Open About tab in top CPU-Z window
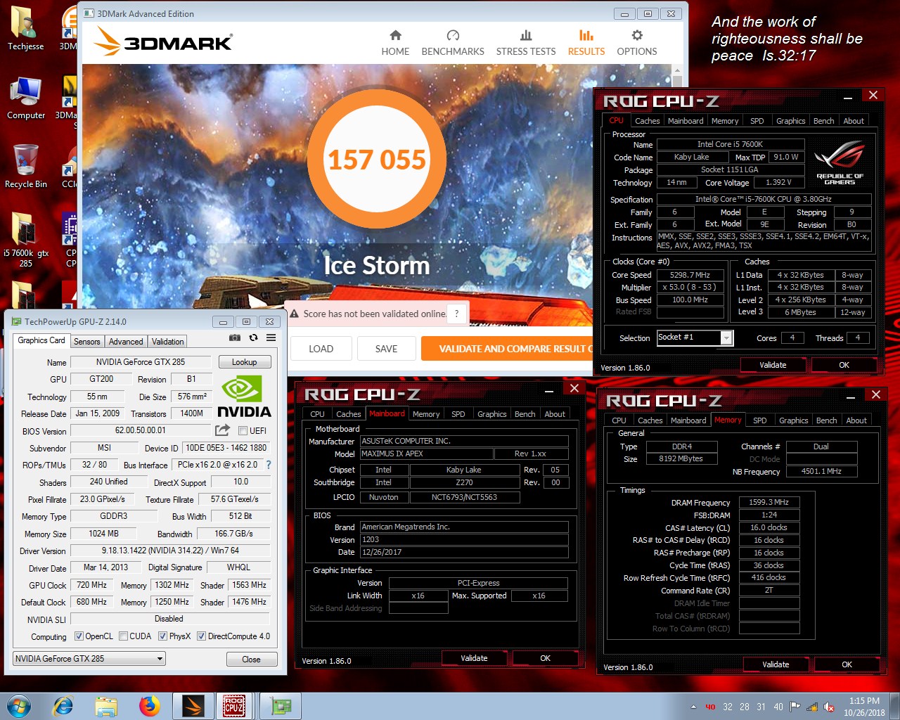Screen dimensions: 900x720 (854, 121)
